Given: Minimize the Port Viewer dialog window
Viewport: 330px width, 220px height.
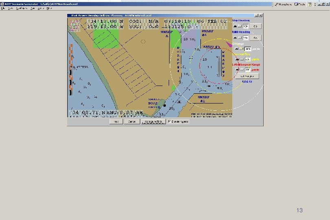Looking at the screenshot, I should (x=256, y=15).
